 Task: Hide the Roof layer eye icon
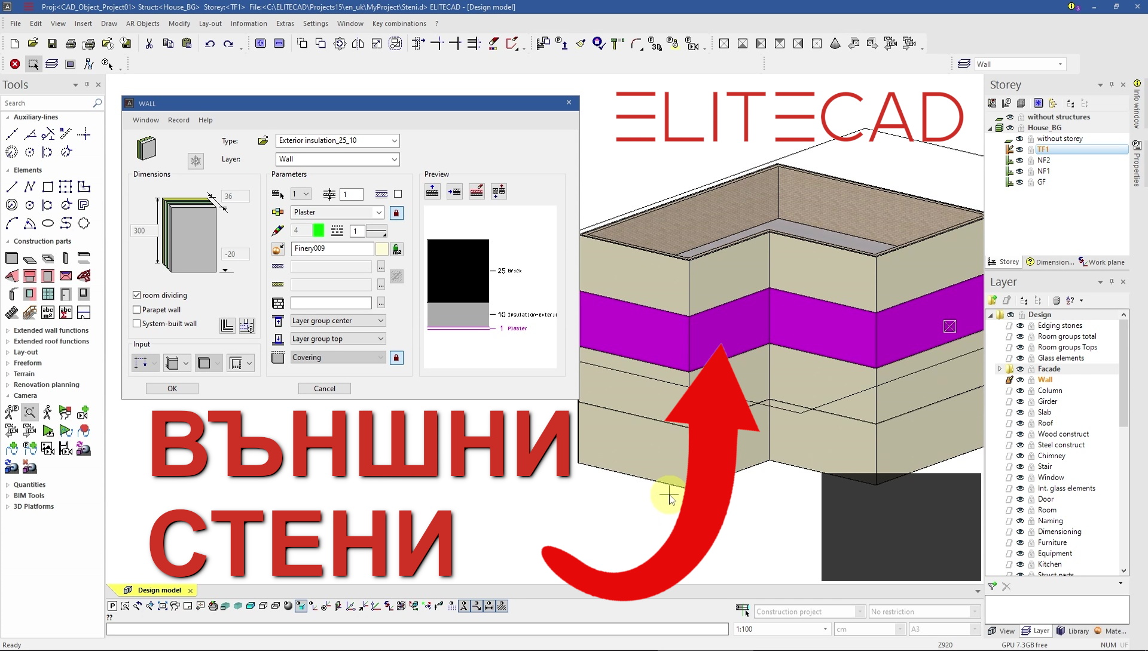(1020, 423)
